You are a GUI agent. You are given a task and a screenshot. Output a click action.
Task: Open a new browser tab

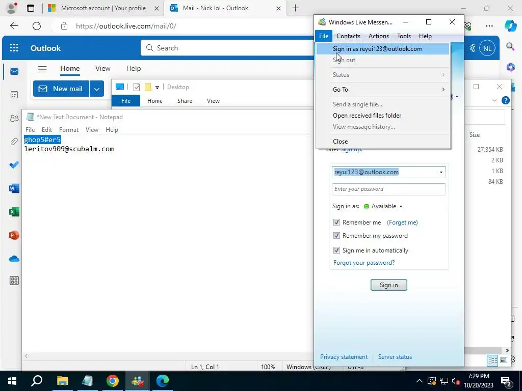pos(295,8)
